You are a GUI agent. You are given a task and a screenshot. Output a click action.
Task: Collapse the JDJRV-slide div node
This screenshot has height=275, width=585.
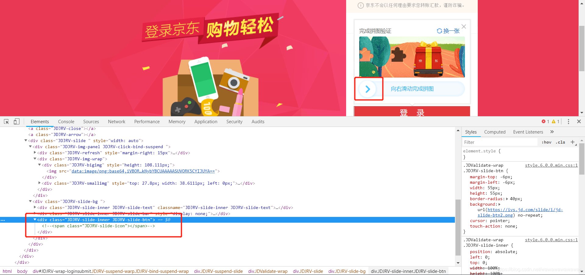coord(26,141)
